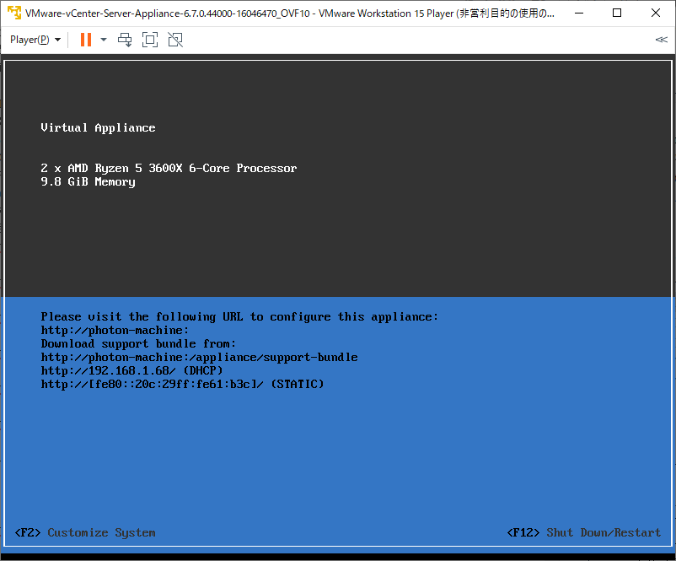Pause the virtual machine with the orange button
The width and height of the screenshot is (676, 561).
coord(86,40)
